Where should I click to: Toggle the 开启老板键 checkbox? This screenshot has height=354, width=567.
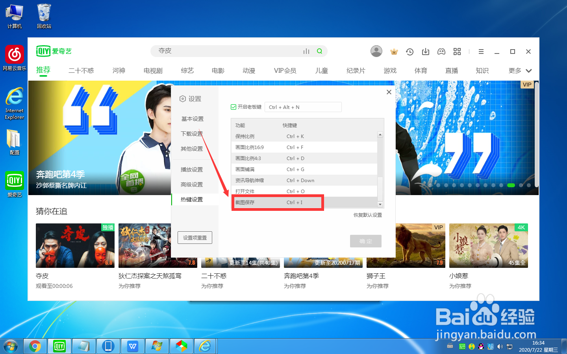pos(233,107)
